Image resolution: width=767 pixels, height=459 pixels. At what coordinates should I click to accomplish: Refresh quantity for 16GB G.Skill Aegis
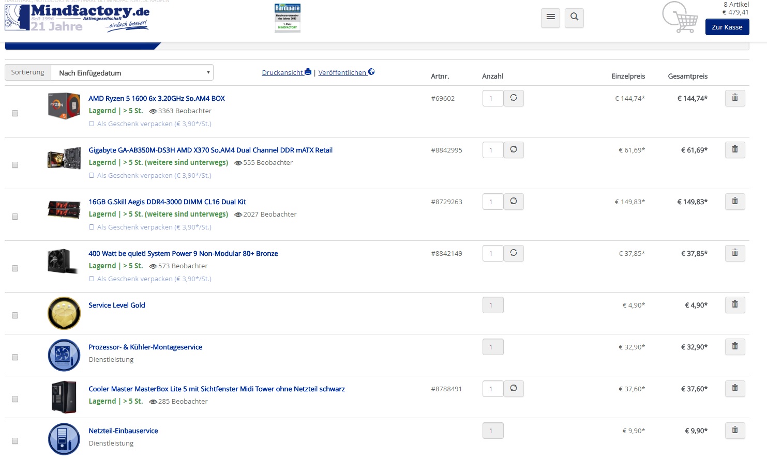point(514,201)
